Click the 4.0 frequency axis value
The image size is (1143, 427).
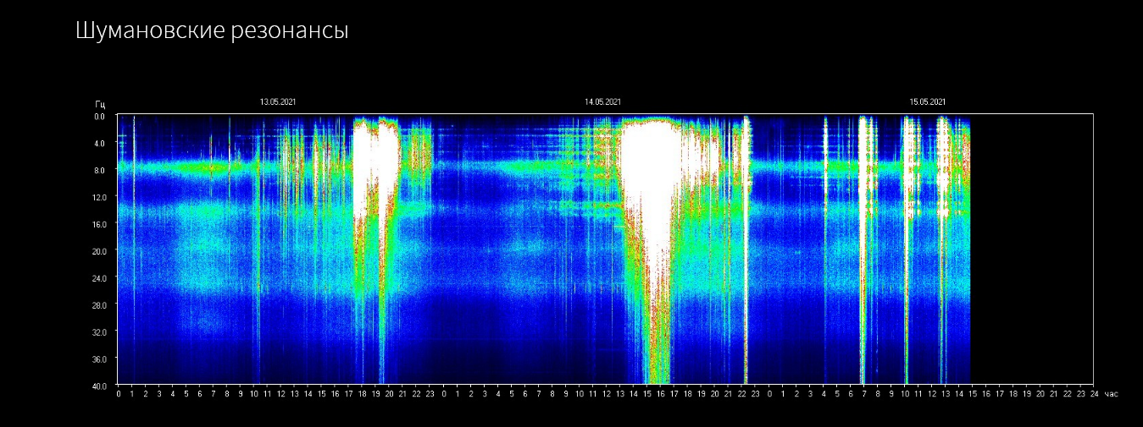coord(100,144)
